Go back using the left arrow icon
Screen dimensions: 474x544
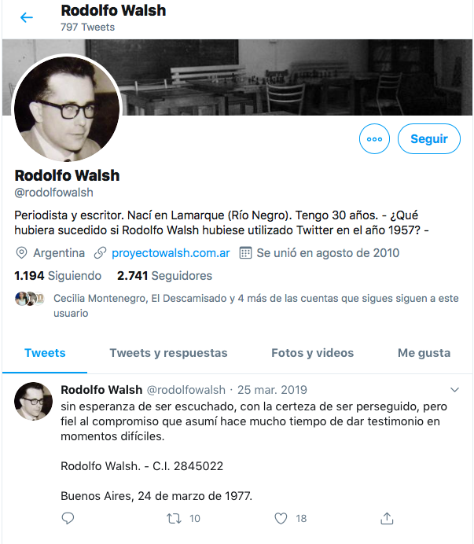tap(27, 17)
